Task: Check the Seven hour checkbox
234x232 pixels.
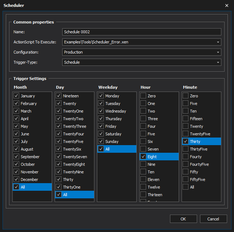Action: (x=143, y=149)
